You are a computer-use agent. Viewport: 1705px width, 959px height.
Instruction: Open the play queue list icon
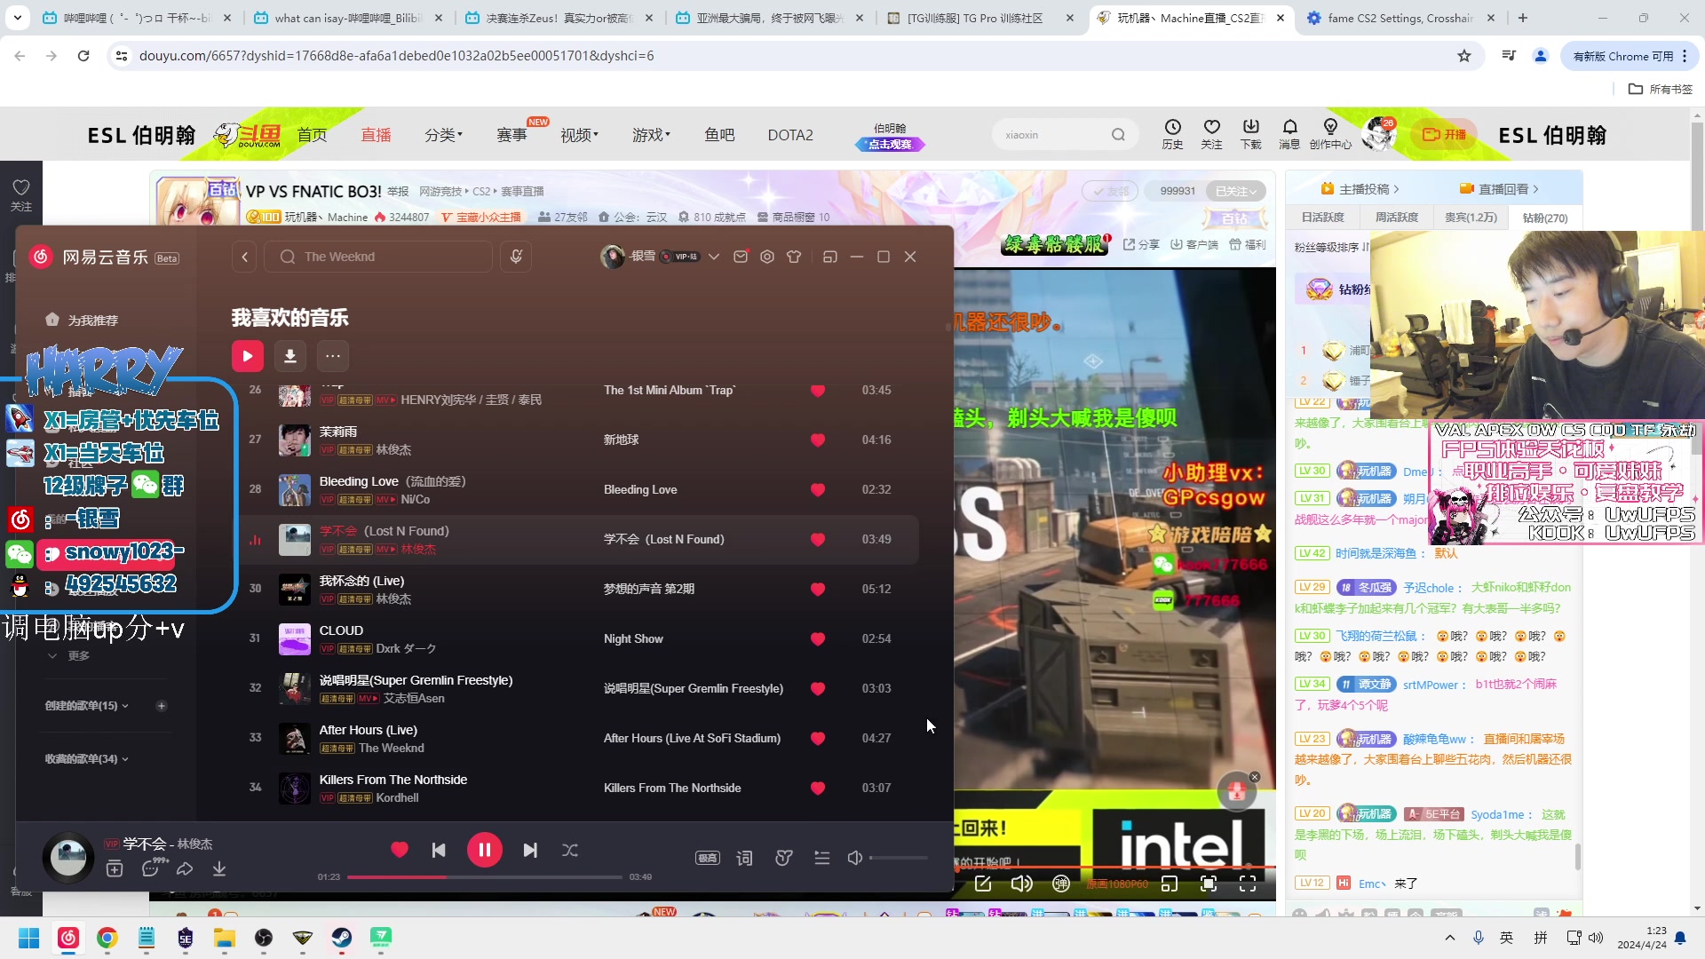point(822,858)
